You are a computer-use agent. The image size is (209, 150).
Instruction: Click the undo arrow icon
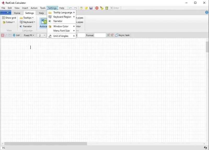70,8
